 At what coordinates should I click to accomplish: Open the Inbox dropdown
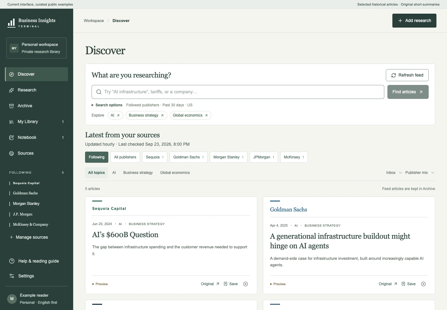pos(394,173)
